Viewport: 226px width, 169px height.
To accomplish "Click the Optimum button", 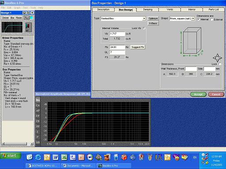I will [x=153, y=18].
